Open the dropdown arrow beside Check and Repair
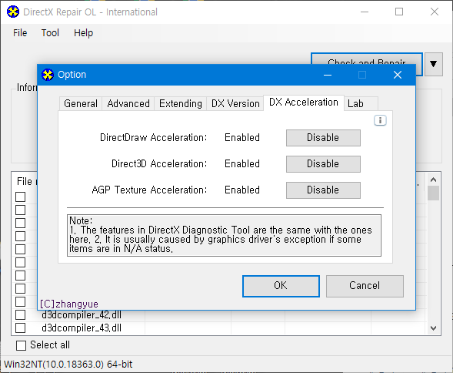This screenshot has height=373, width=453. coord(433,64)
